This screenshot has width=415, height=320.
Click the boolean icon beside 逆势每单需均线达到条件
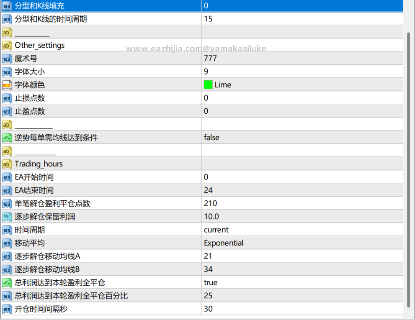(x=7, y=138)
